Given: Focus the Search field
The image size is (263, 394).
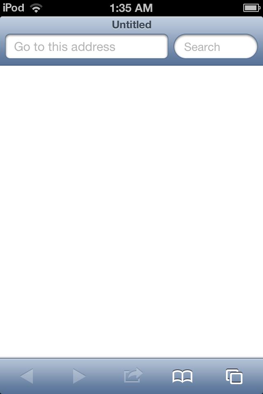Looking at the screenshot, I should tap(216, 46).
